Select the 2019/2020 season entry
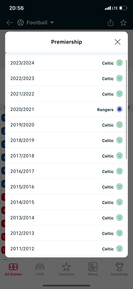133x289 pixels. [66, 125]
